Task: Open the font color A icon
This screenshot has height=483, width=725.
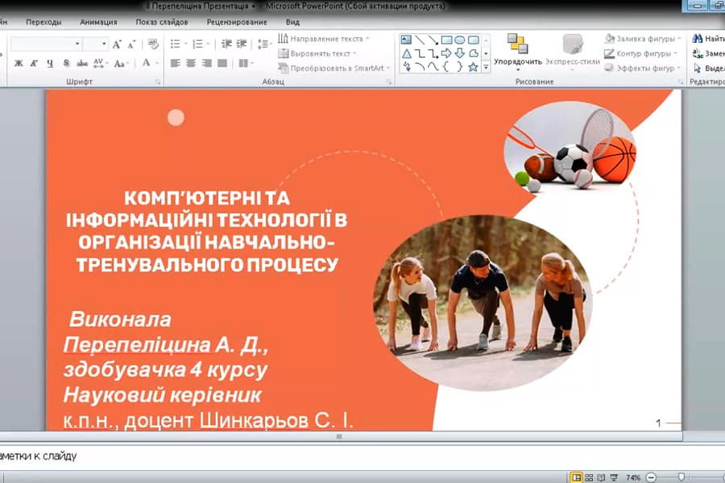Action: coord(146,63)
